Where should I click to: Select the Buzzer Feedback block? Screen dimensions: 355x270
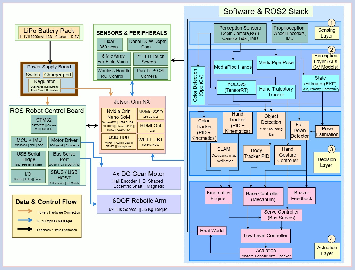pyautogui.click(x=302, y=196)
